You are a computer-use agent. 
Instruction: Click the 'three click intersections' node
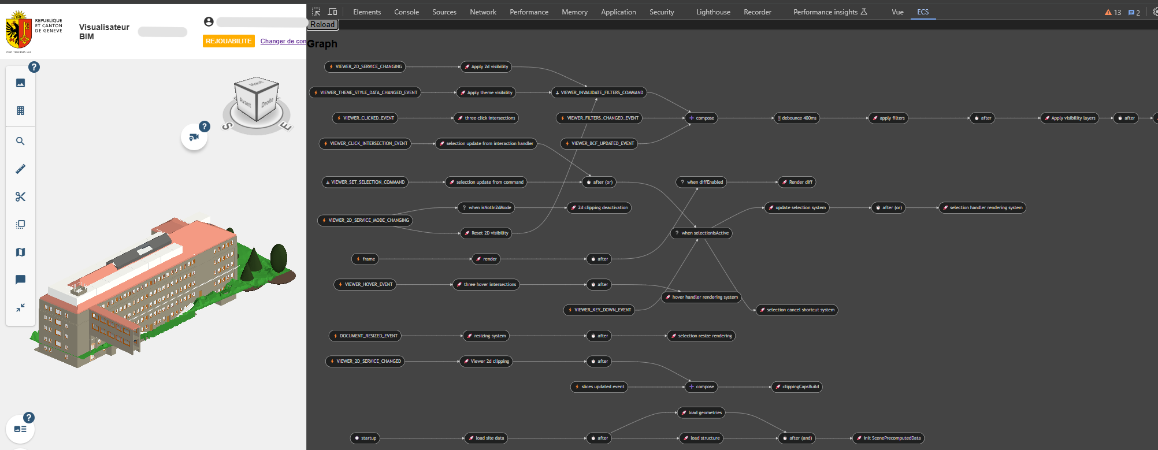[x=486, y=118]
